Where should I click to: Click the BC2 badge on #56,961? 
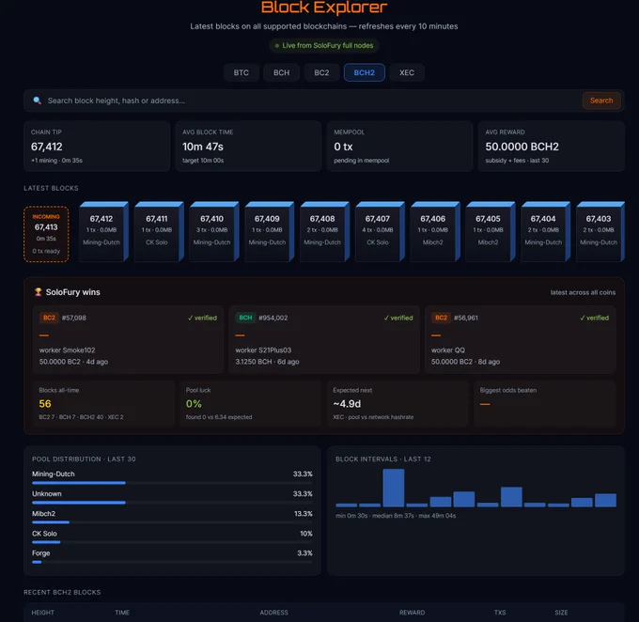441,318
